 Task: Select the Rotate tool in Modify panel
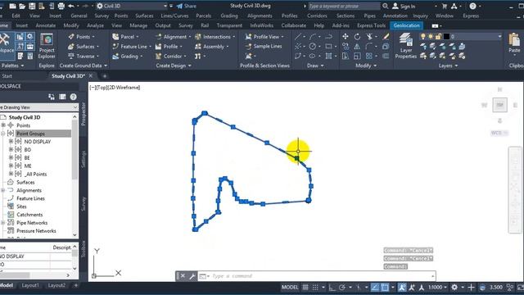(x=357, y=36)
